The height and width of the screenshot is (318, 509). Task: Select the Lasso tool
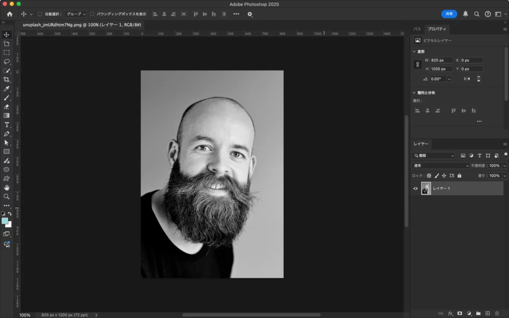pyautogui.click(x=7, y=62)
